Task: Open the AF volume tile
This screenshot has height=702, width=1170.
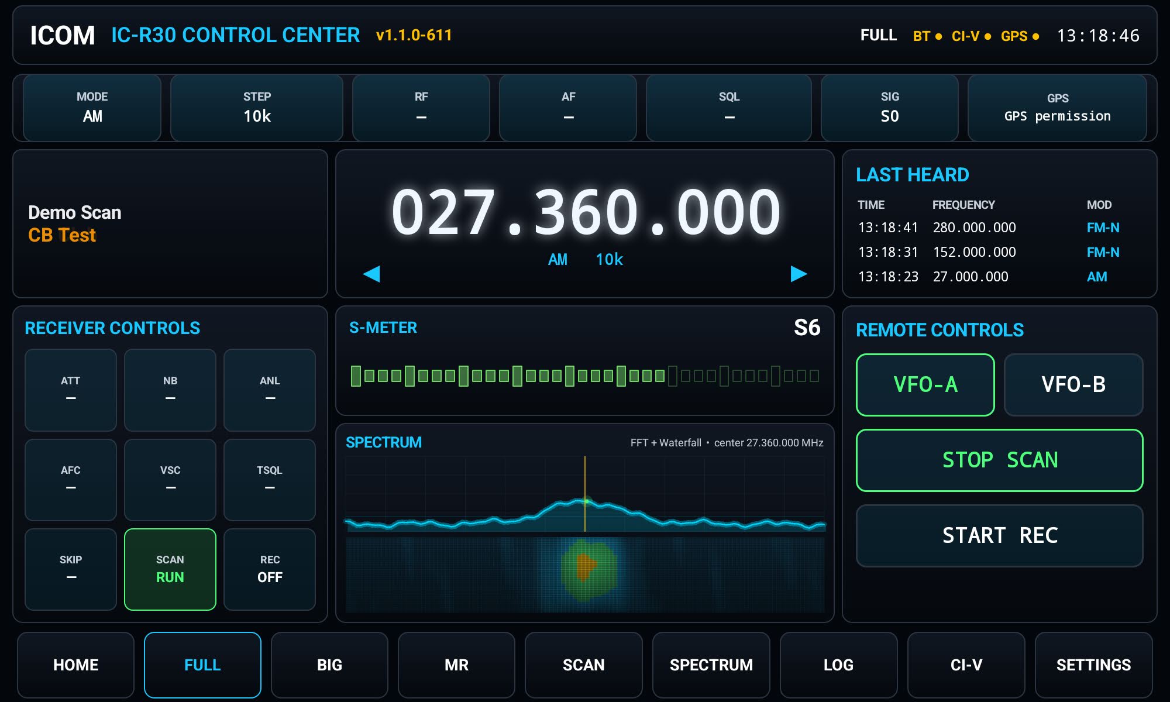Action: pyautogui.click(x=568, y=108)
